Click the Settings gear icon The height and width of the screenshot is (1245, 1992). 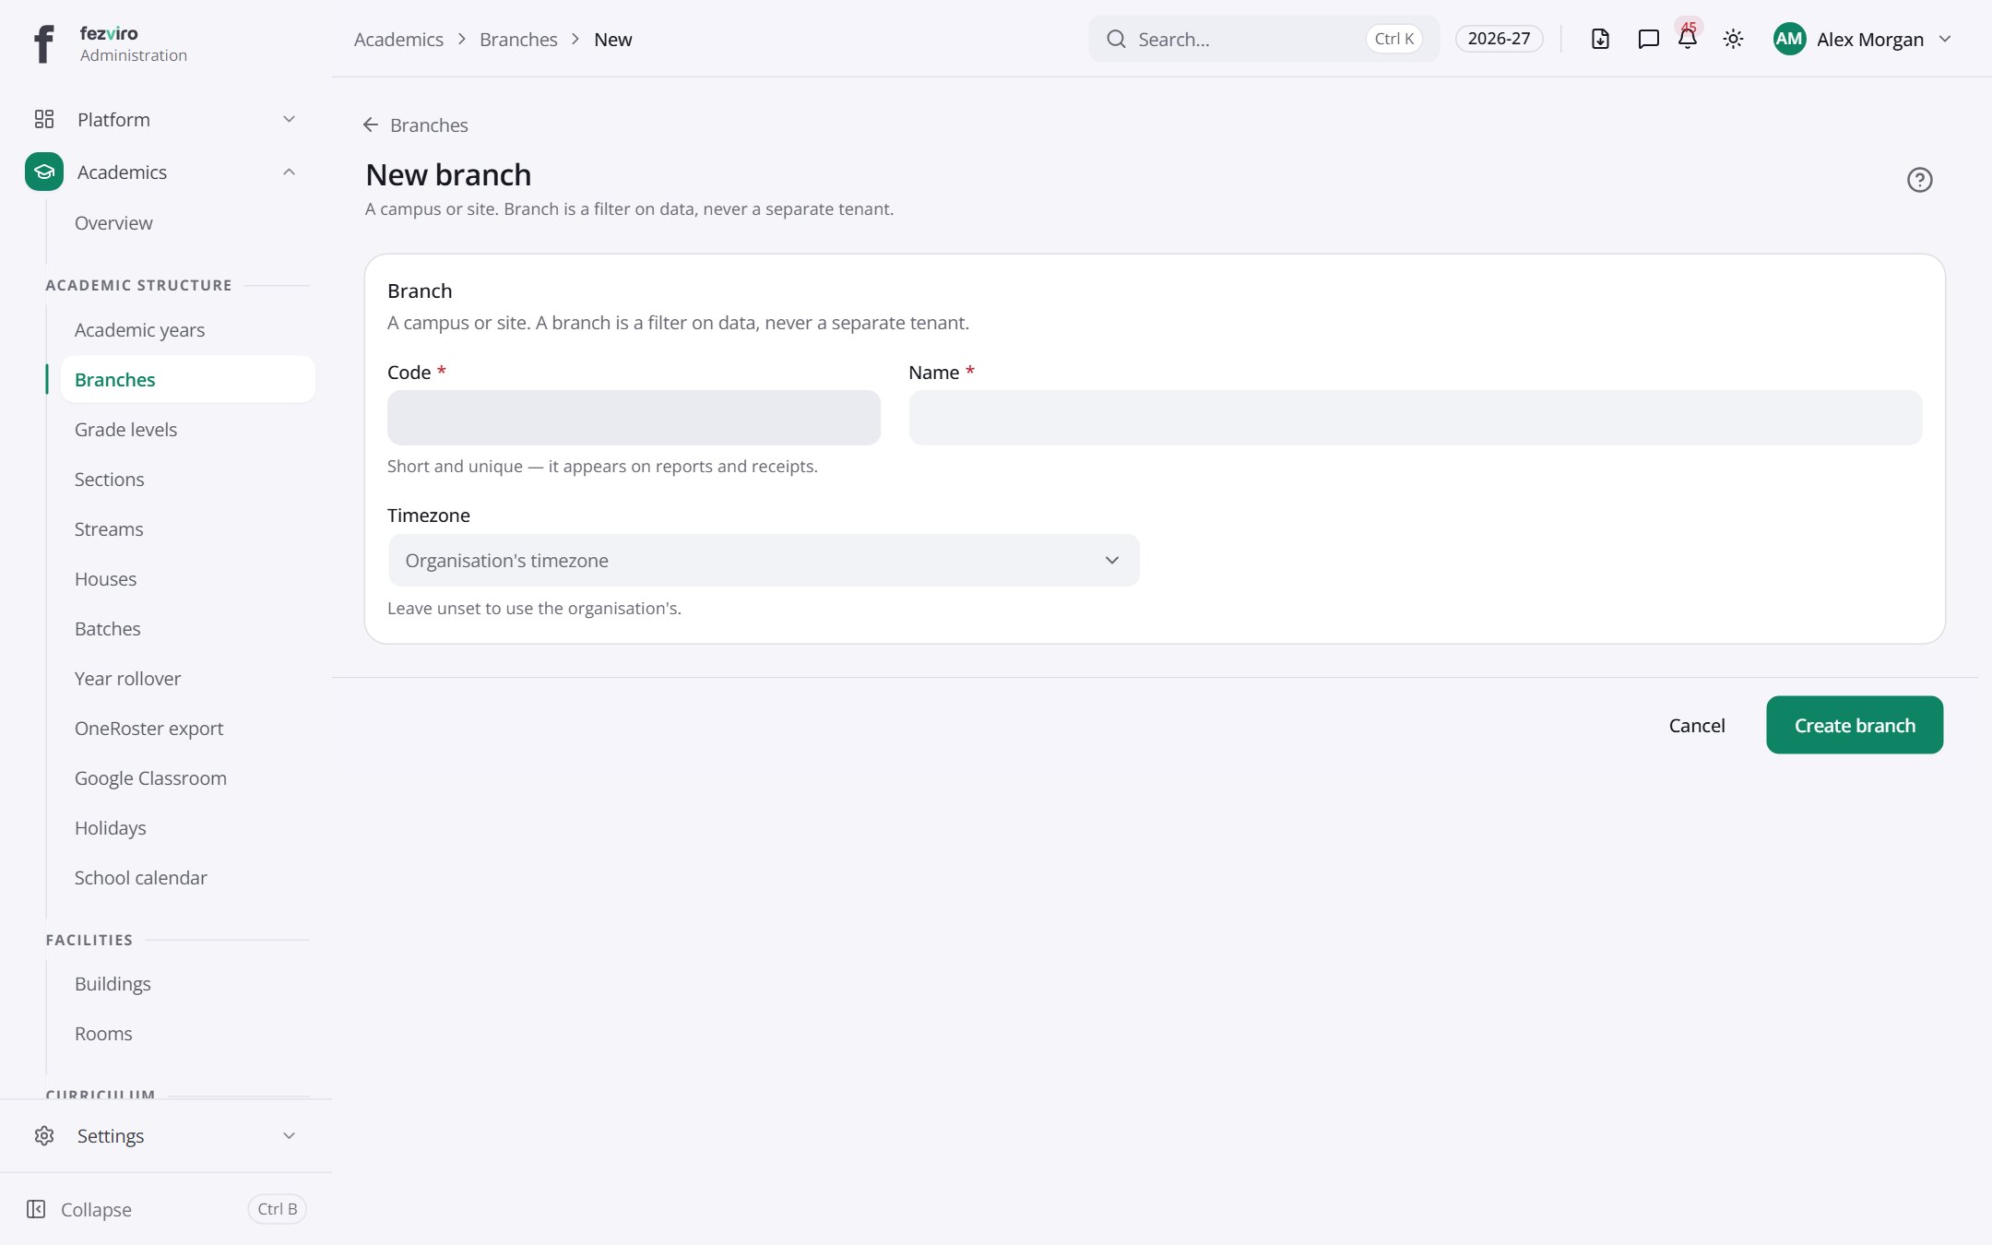point(44,1135)
